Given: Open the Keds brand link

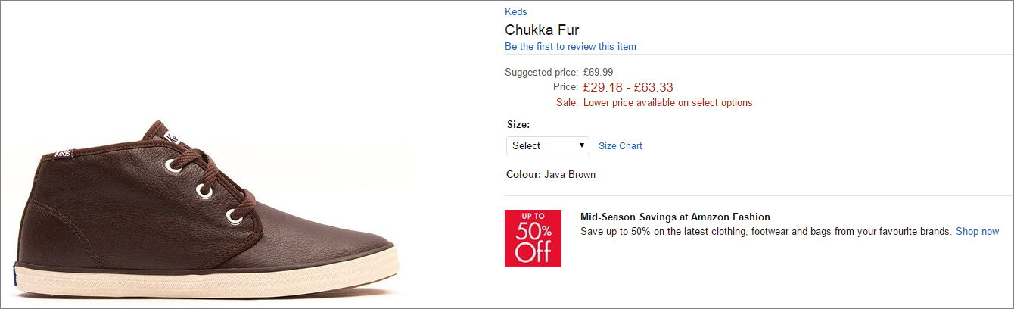Looking at the screenshot, I should tap(515, 11).
